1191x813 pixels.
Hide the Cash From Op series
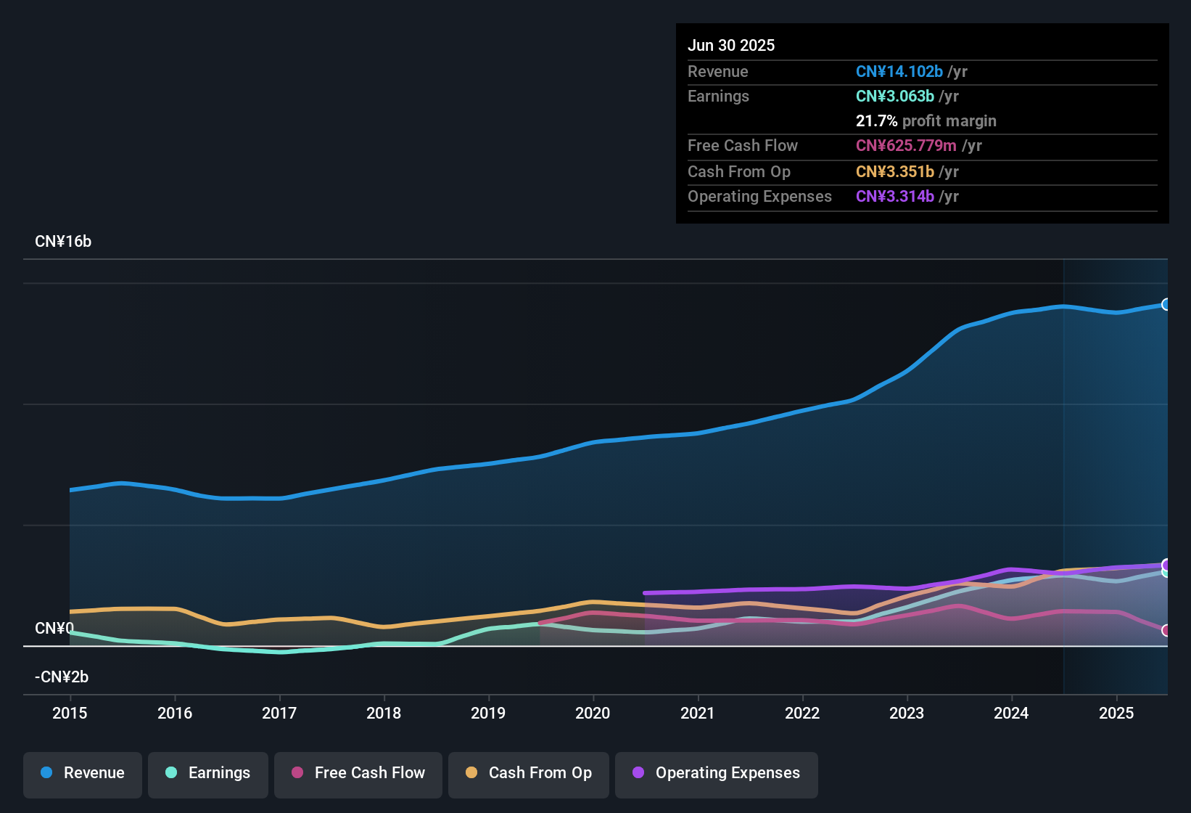pyautogui.click(x=529, y=774)
